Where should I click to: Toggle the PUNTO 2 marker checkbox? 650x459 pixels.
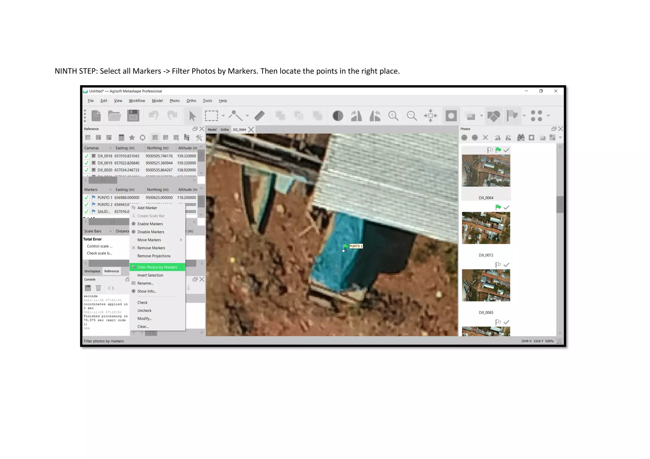pos(86,204)
